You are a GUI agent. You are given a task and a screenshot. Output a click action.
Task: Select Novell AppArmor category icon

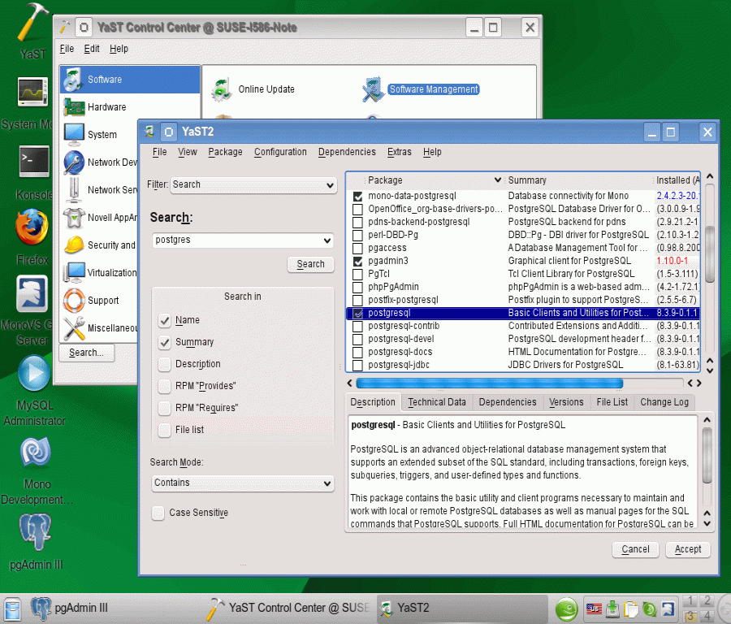click(74, 217)
